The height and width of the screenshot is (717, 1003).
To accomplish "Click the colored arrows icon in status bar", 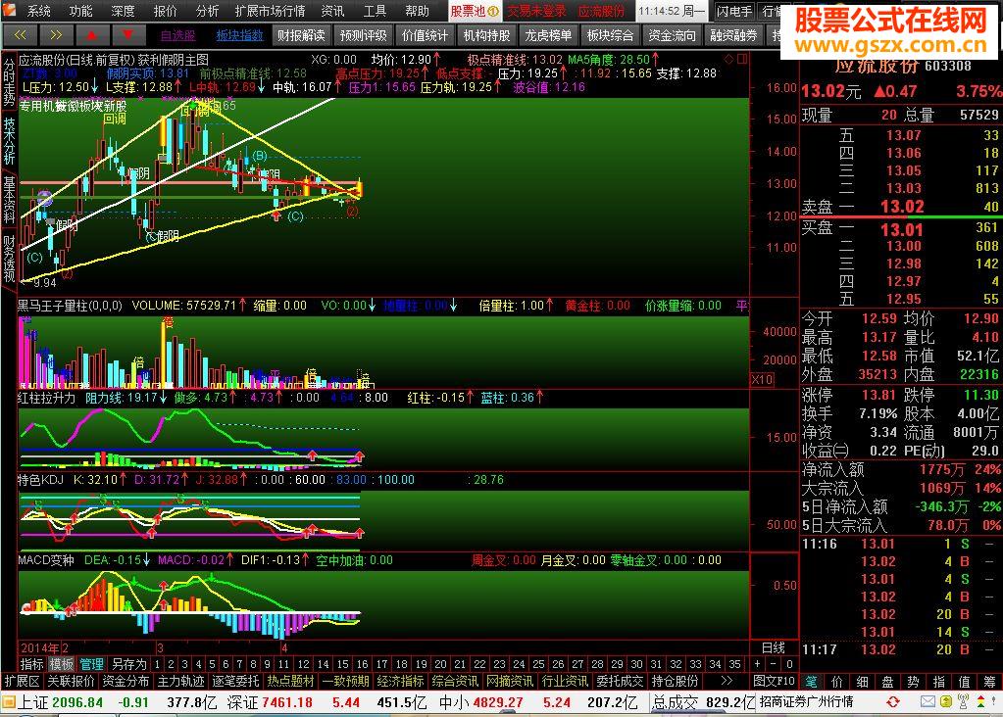I will point(980,701).
